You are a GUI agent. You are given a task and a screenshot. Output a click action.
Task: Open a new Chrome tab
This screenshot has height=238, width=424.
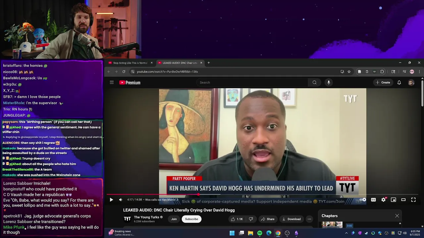click(x=208, y=63)
